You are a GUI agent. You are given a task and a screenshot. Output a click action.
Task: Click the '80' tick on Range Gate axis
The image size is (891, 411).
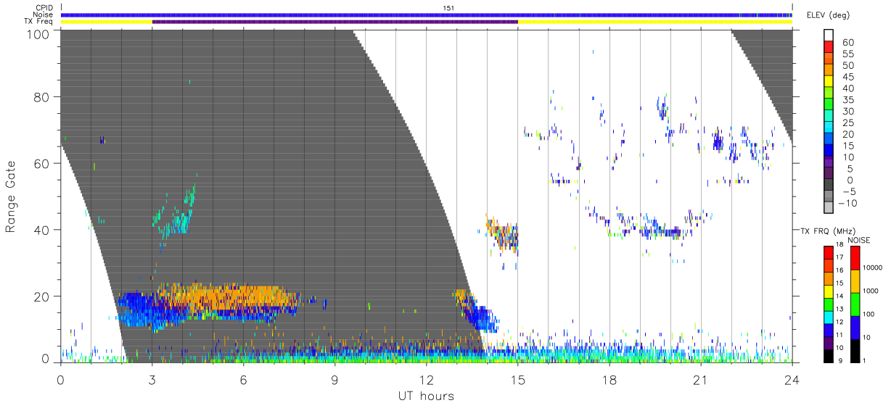(x=42, y=97)
